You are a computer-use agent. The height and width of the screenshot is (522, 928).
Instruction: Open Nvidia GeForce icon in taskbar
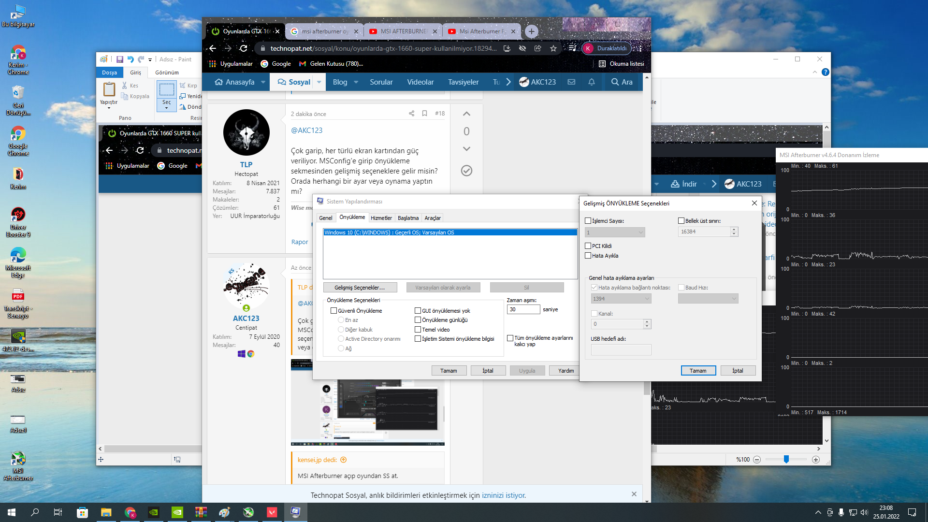[154, 512]
